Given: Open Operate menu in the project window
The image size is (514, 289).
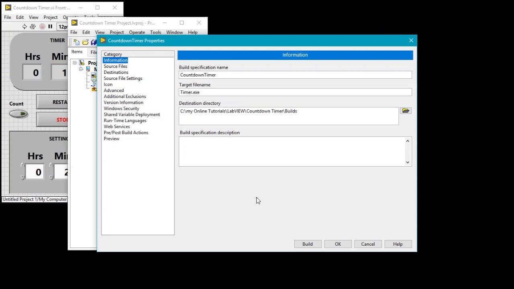Looking at the screenshot, I should pos(137,33).
